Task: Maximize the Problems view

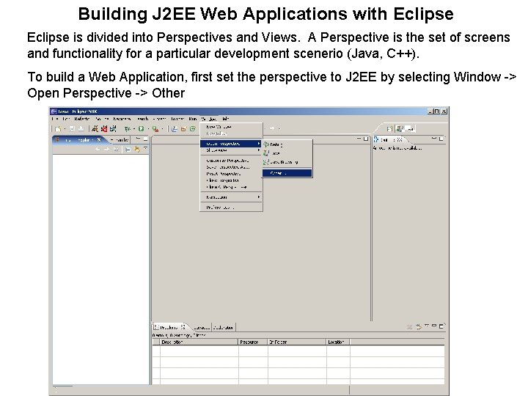Action: pyautogui.click(x=441, y=326)
